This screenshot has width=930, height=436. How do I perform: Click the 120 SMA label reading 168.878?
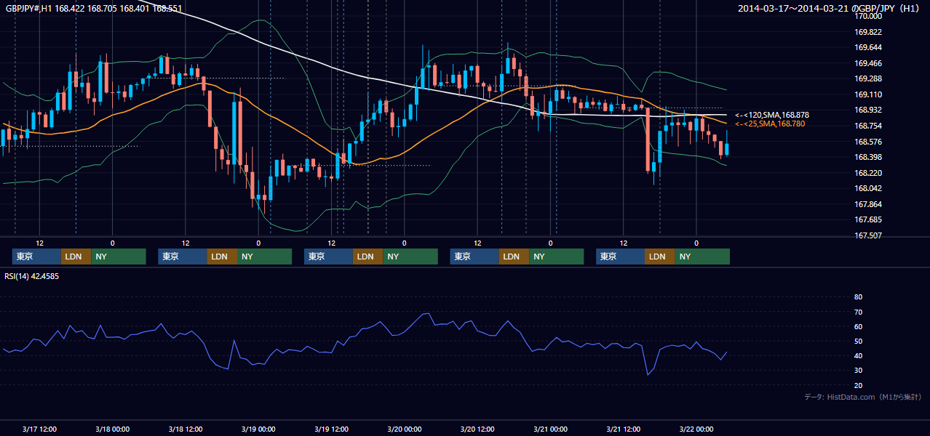[x=772, y=115]
